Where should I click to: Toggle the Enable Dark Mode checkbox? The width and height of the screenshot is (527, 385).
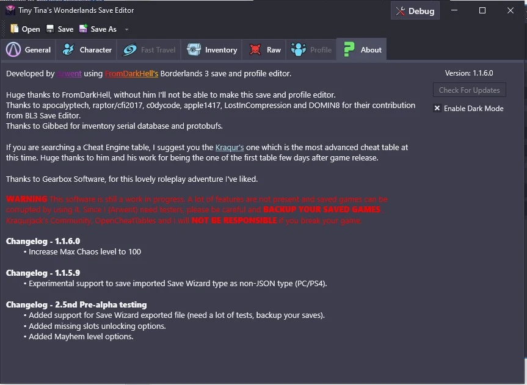pos(437,109)
